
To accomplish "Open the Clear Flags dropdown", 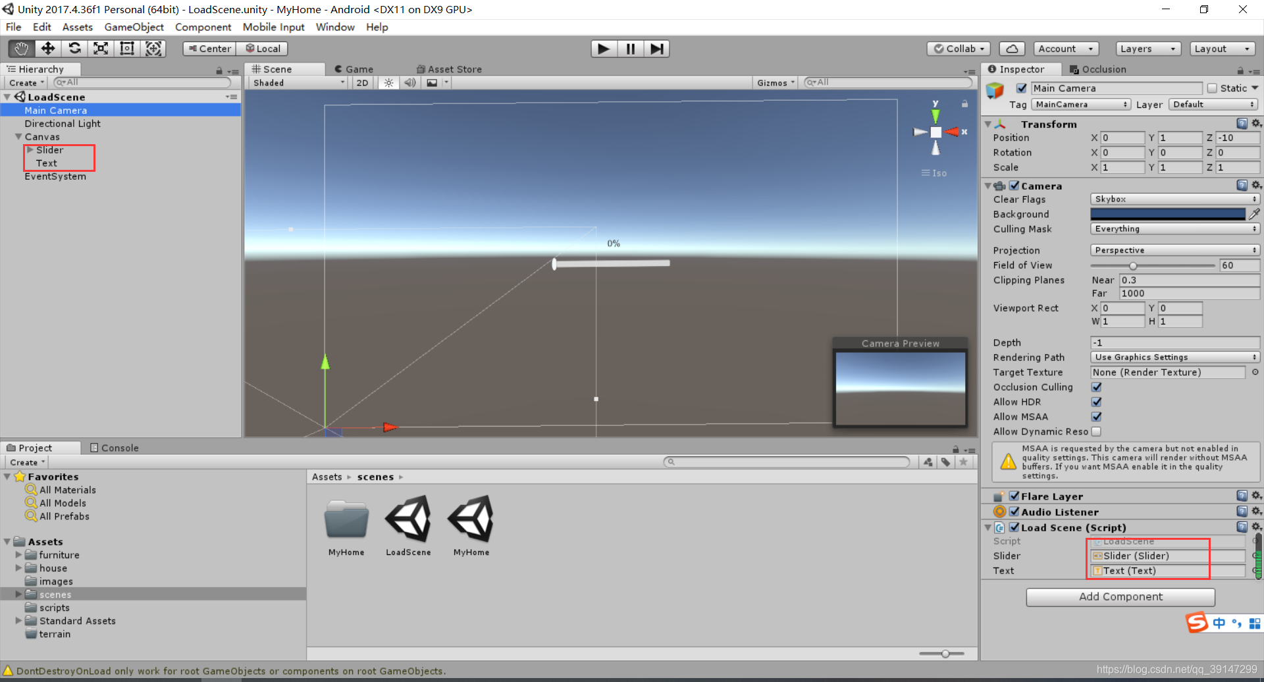I will click(1174, 199).
